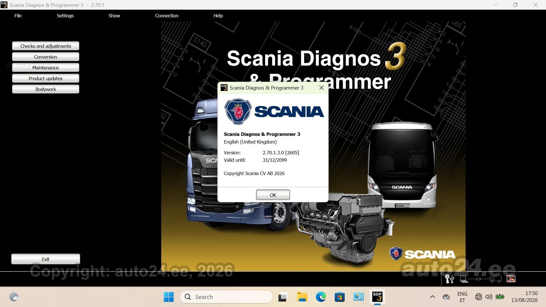The height and width of the screenshot is (307, 546).
Task: Click the laptop computer connection status icon
Action: (x=464, y=279)
